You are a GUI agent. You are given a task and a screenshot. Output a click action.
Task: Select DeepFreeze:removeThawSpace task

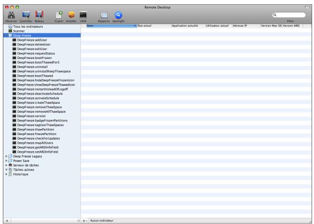40,107
